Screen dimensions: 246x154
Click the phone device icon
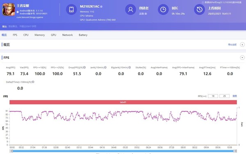click(71, 9)
